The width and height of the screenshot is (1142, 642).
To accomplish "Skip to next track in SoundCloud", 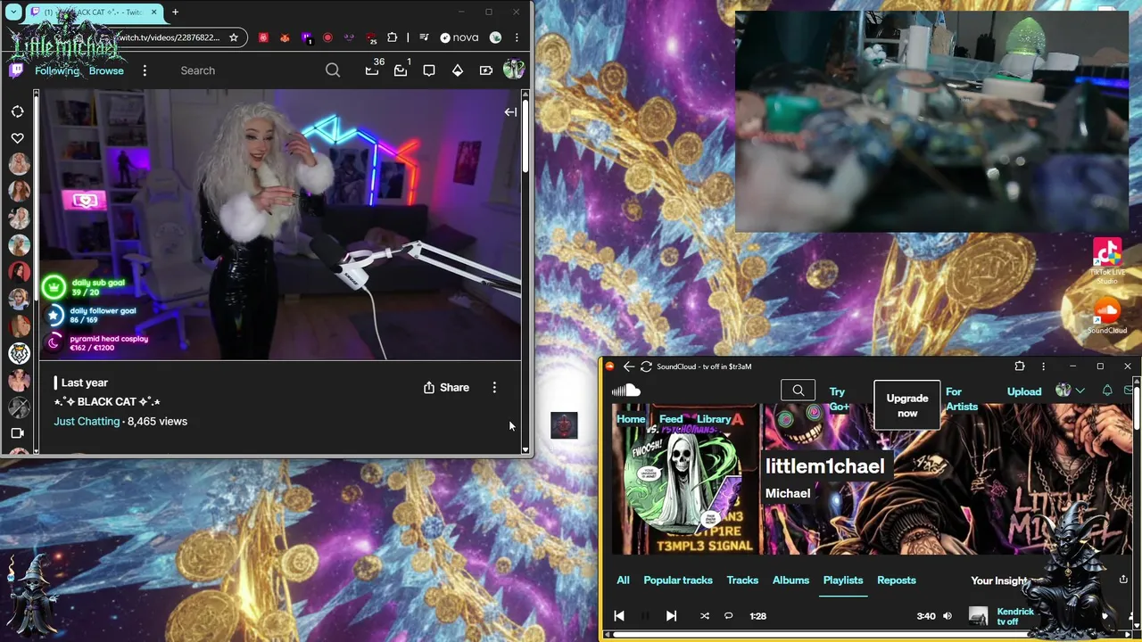I will pos(671,616).
